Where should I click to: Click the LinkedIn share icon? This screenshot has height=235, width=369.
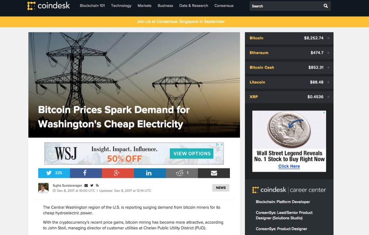coord(150,173)
